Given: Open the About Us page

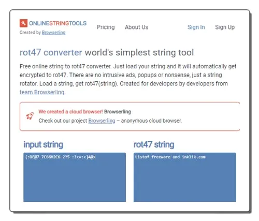Looking at the screenshot, I should click(136, 27).
